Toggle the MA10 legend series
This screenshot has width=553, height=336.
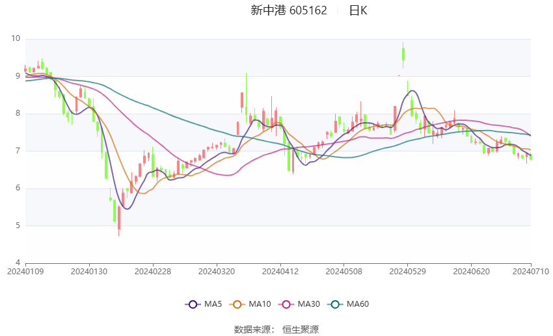pos(250,304)
